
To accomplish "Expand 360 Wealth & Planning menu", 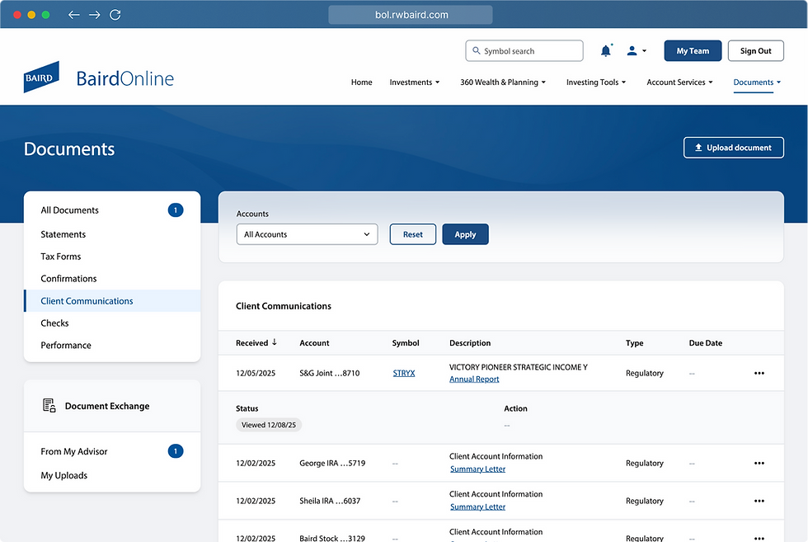I will [503, 82].
